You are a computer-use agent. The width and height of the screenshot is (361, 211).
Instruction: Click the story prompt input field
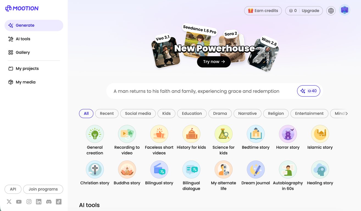(201, 91)
